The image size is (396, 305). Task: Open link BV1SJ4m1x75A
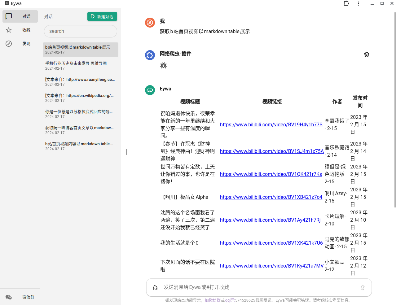coord(272,151)
